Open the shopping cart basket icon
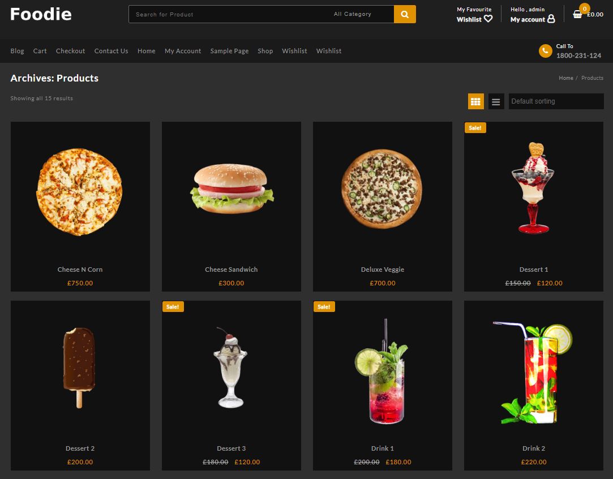This screenshot has height=479, width=613. pyautogui.click(x=577, y=15)
